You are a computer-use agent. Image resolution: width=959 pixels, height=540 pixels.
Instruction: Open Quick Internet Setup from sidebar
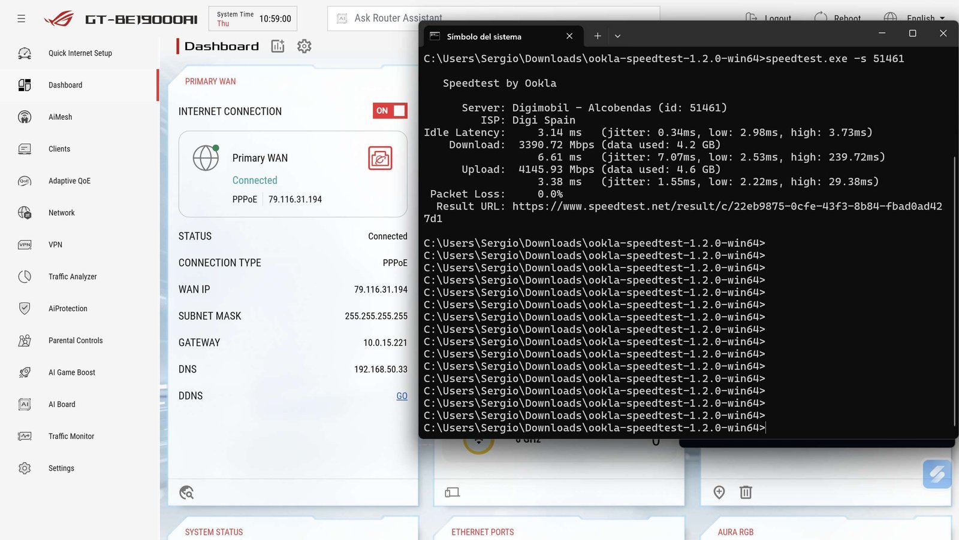pyautogui.click(x=80, y=53)
